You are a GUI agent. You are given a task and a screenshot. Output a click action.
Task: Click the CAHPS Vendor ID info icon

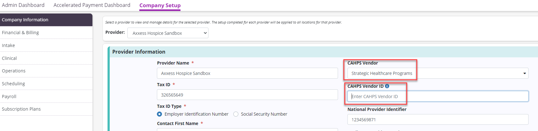[387, 86]
